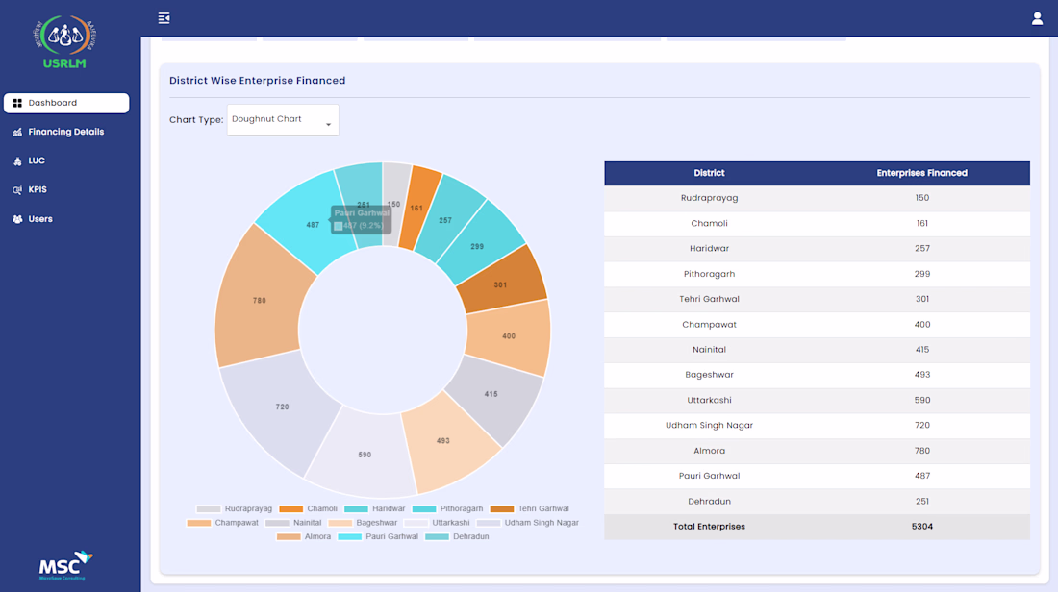The height and width of the screenshot is (592, 1058).
Task: Click the Dashboard grid icon
Action: pos(17,103)
